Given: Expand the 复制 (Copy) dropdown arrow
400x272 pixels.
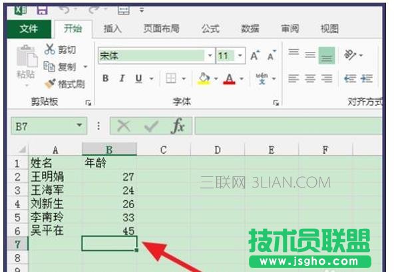Looking at the screenshot, I should [85, 67].
